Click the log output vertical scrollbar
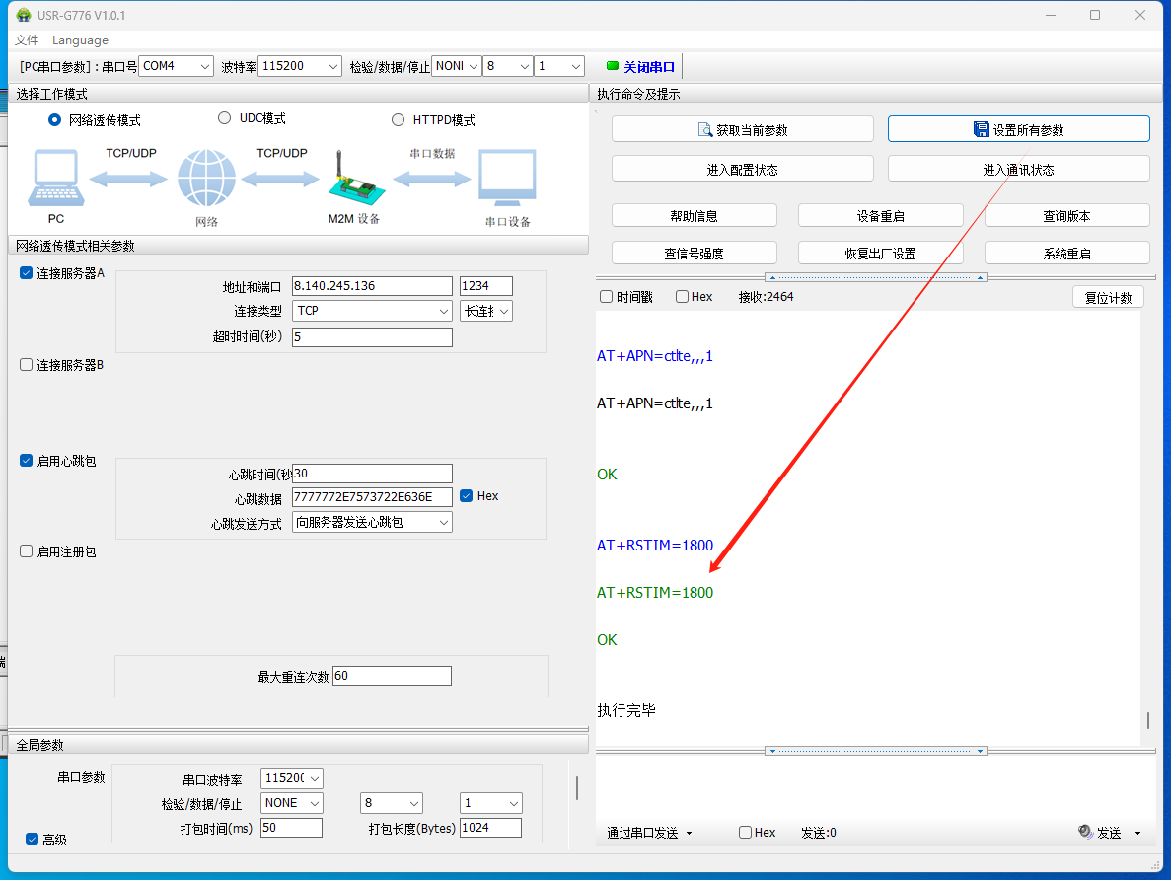 click(x=1147, y=721)
